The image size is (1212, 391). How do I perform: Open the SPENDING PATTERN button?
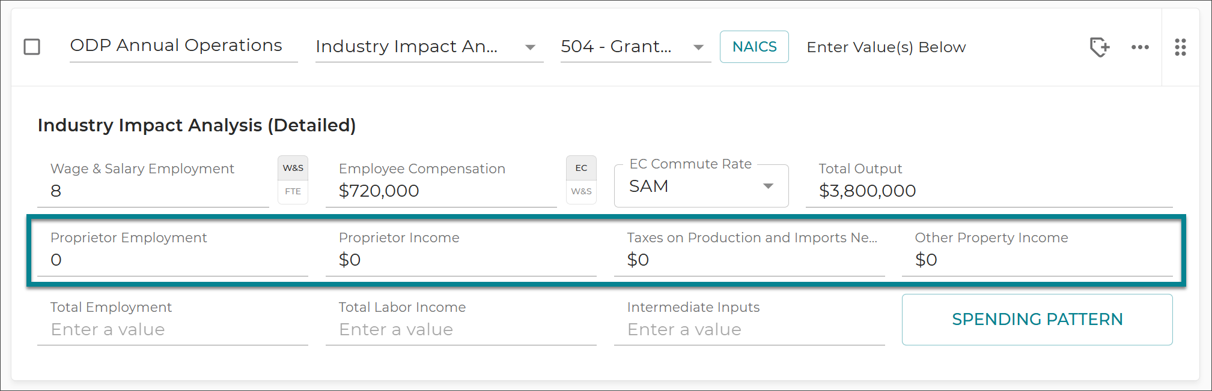point(1037,320)
